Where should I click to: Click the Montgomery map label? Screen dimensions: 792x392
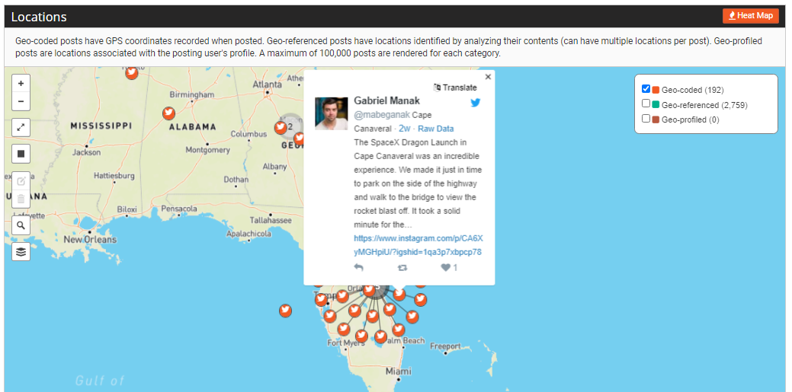207,150
